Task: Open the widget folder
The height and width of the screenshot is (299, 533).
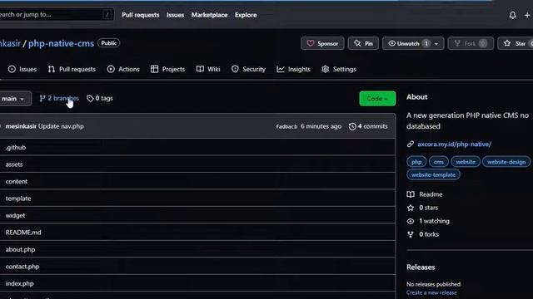Action: (x=15, y=215)
